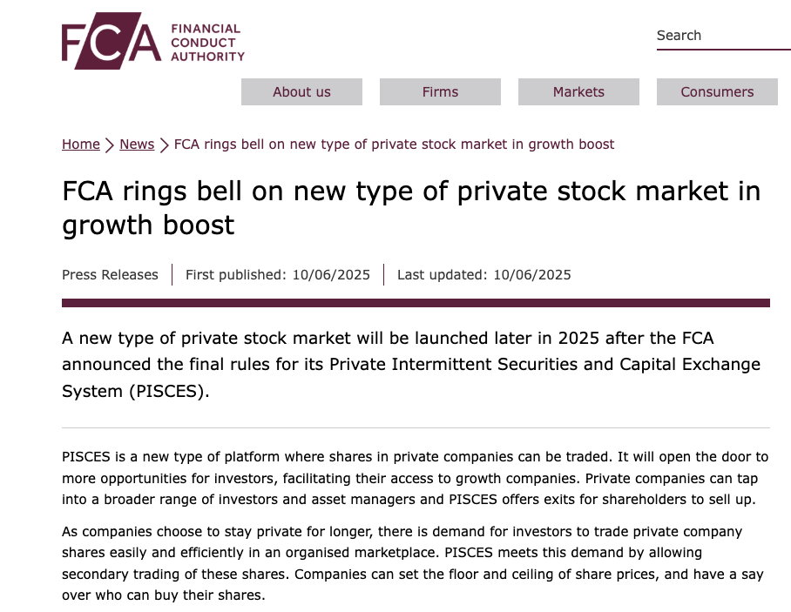Click the main article headline
Image resolution: width=791 pixels, height=612 pixels.
(x=411, y=207)
